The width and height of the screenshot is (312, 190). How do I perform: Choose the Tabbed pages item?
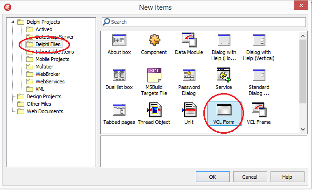119,114
